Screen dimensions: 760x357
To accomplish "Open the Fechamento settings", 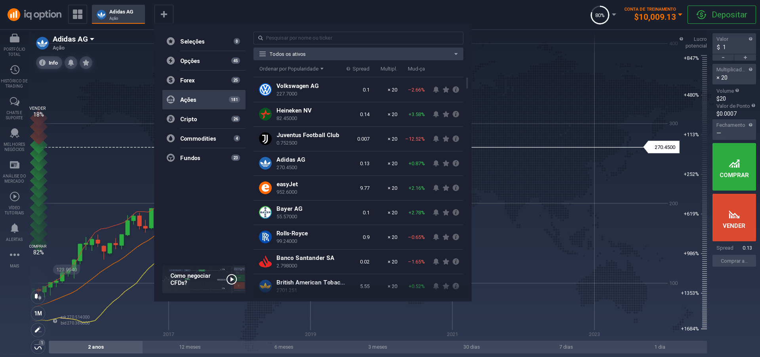I will [x=734, y=130].
